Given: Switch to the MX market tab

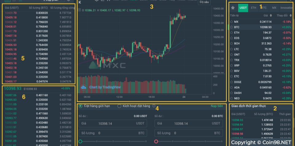Looking at the screenshot, I should coord(274,8).
